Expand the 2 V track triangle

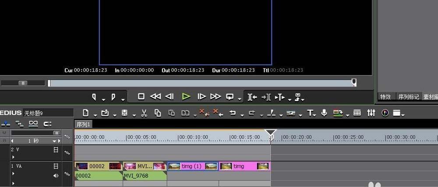[x=13, y=156]
